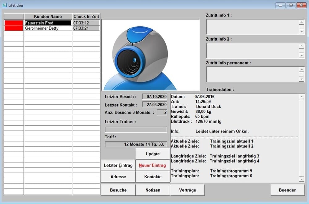Click the Lifeticker app icon in title bar
Image resolution: width=309 pixels, height=204 pixels.
point(4,5)
